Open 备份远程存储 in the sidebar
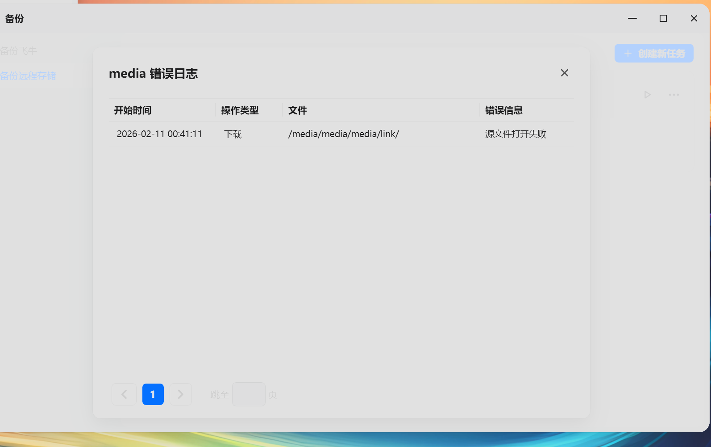The image size is (711, 447). pos(28,76)
